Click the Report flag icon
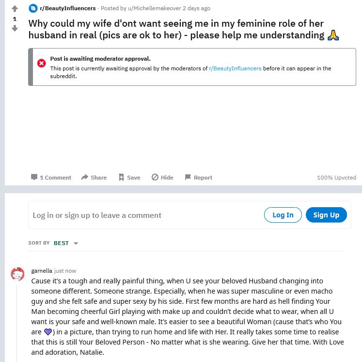Screen dimensions: 362x362 click(x=188, y=177)
